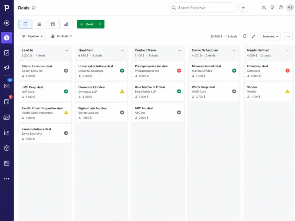
Task: Open the Pacific Coast Properties deal card
Action: [x=45, y=113]
